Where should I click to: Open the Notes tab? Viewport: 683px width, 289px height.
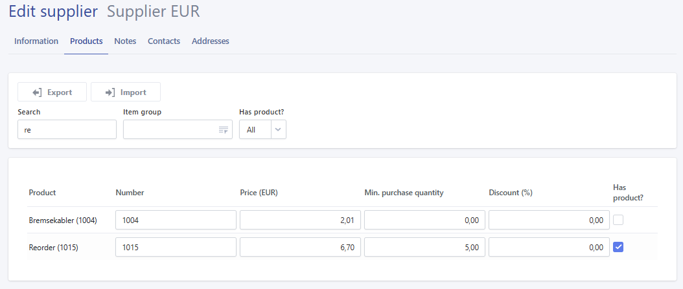click(x=125, y=41)
